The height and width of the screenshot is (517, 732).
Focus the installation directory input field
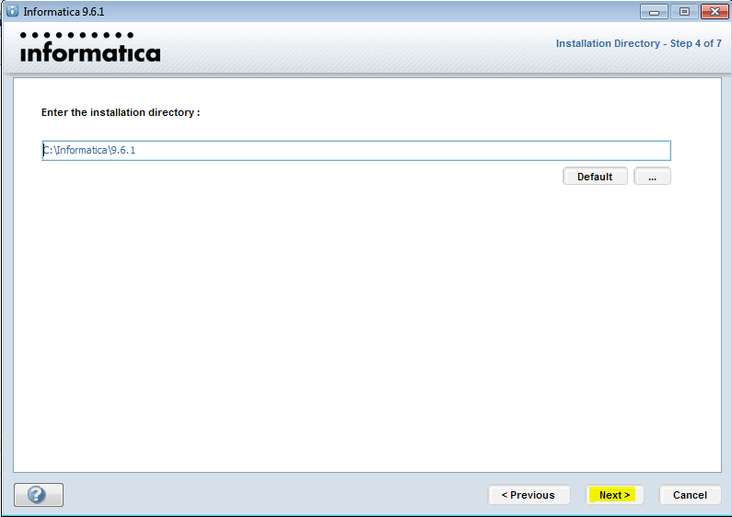tap(356, 150)
